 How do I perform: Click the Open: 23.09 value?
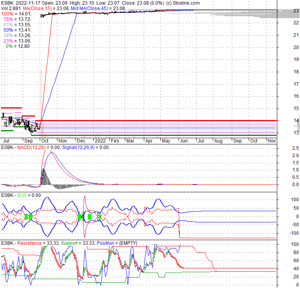point(54,3)
